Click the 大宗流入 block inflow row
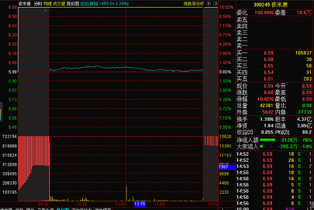 pyautogui.click(x=274, y=147)
